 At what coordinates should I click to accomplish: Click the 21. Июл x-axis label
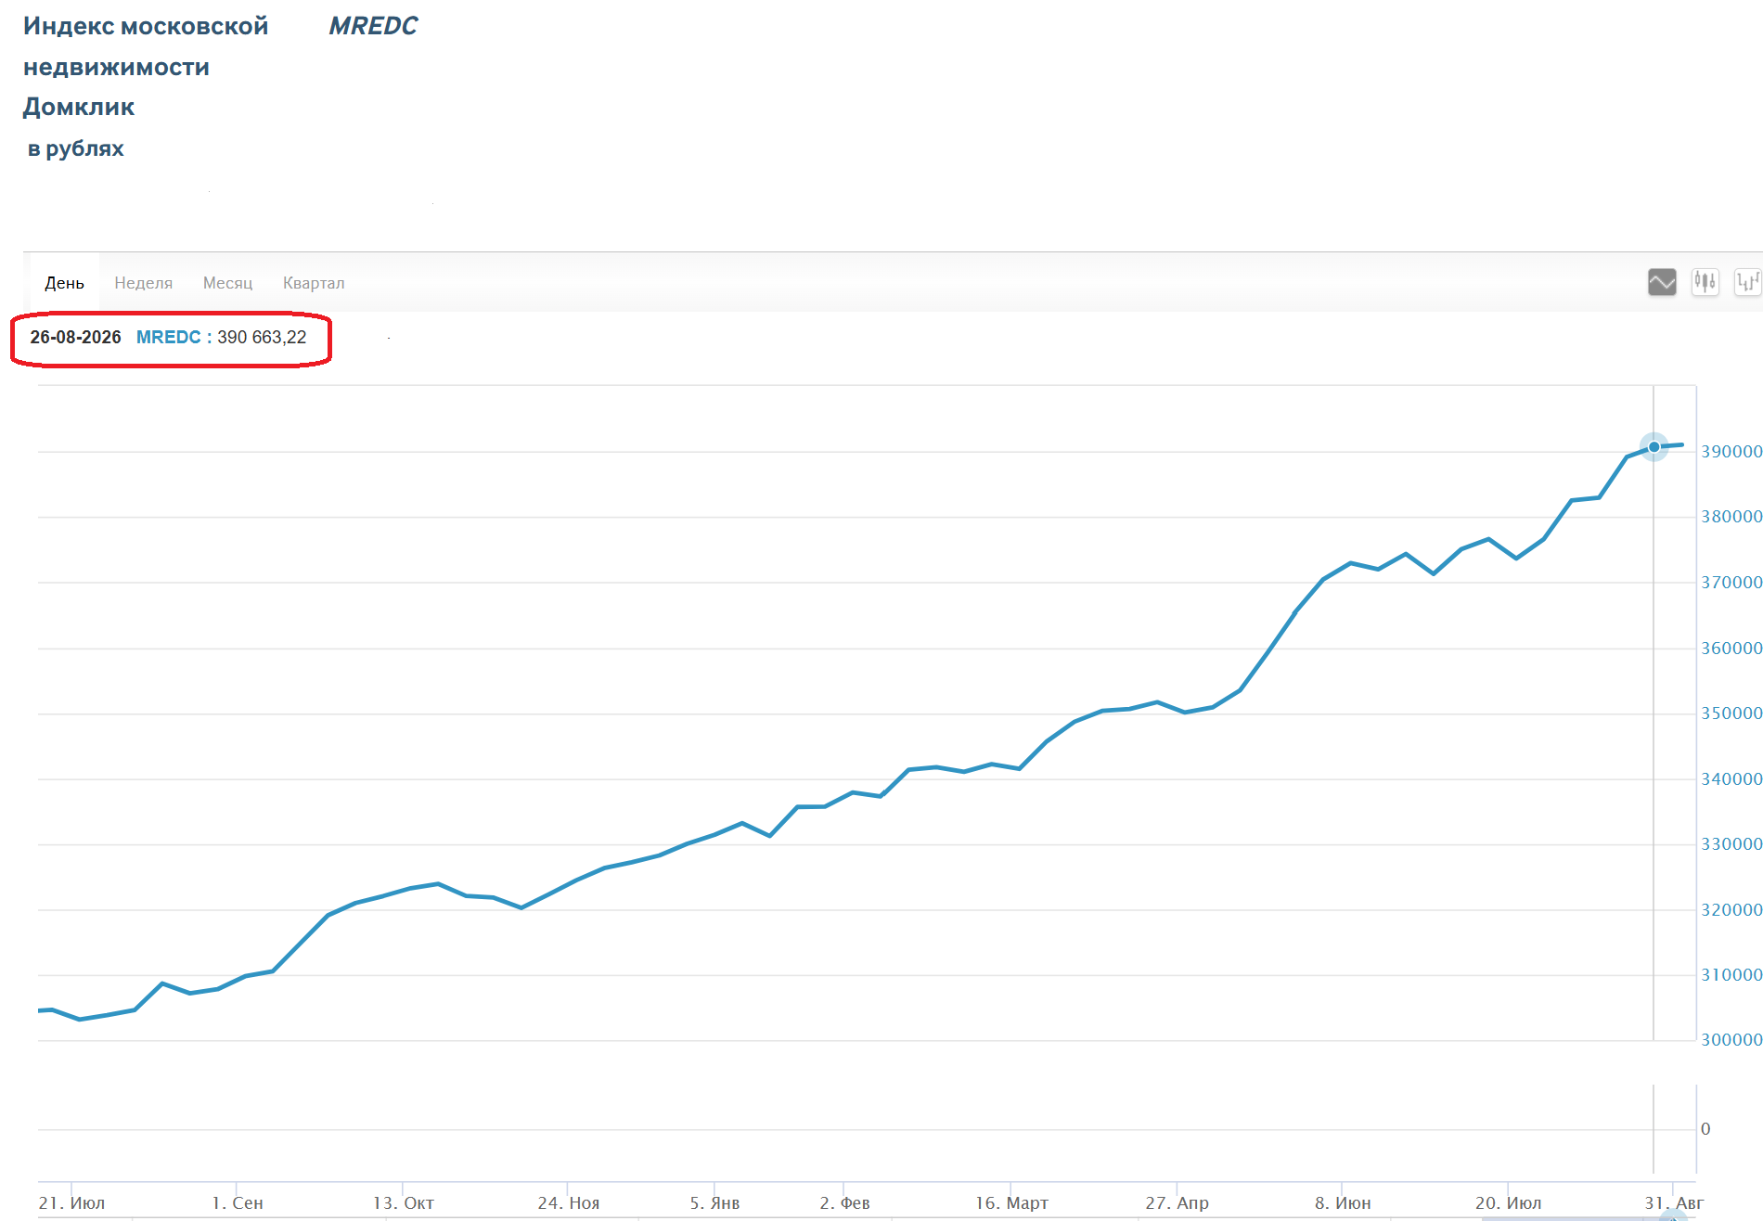[x=71, y=1203]
